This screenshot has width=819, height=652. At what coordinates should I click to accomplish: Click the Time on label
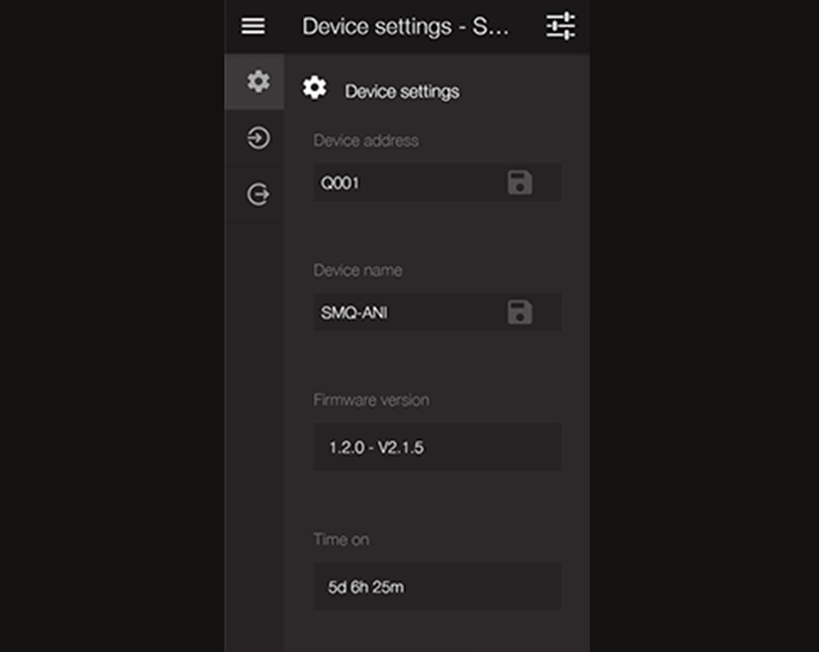341,540
